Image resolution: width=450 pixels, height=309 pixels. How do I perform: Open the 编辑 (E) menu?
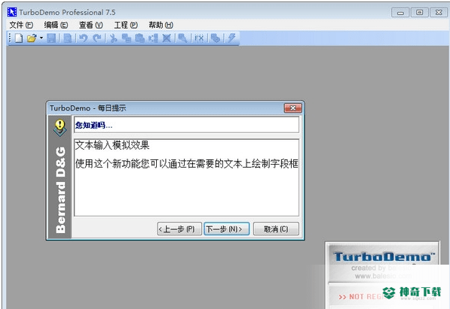(56, 26)
